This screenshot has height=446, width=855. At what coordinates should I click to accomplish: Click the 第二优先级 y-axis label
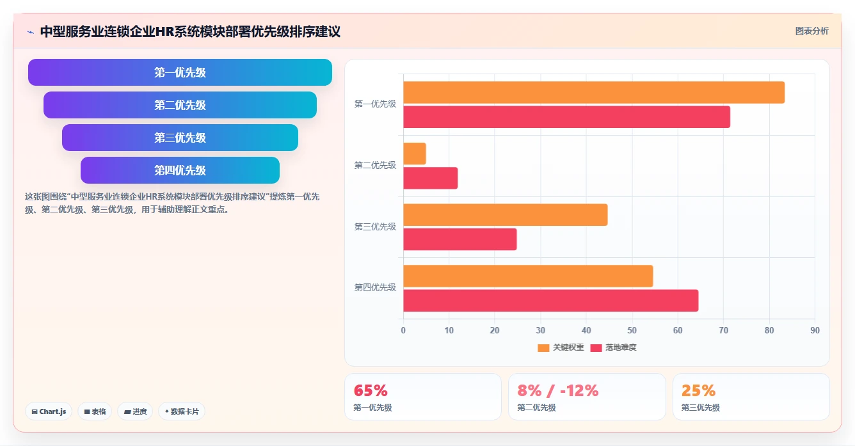click(x=375, y=165)
